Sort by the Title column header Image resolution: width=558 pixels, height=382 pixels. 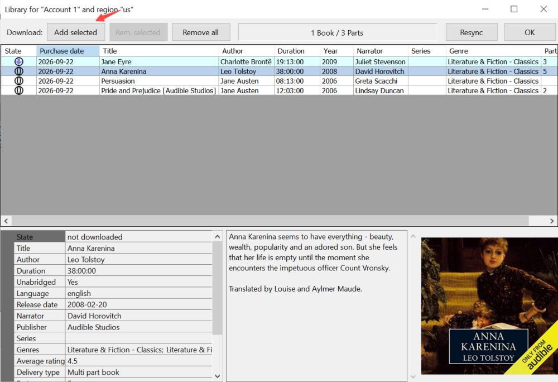click(x=159, y=51)
